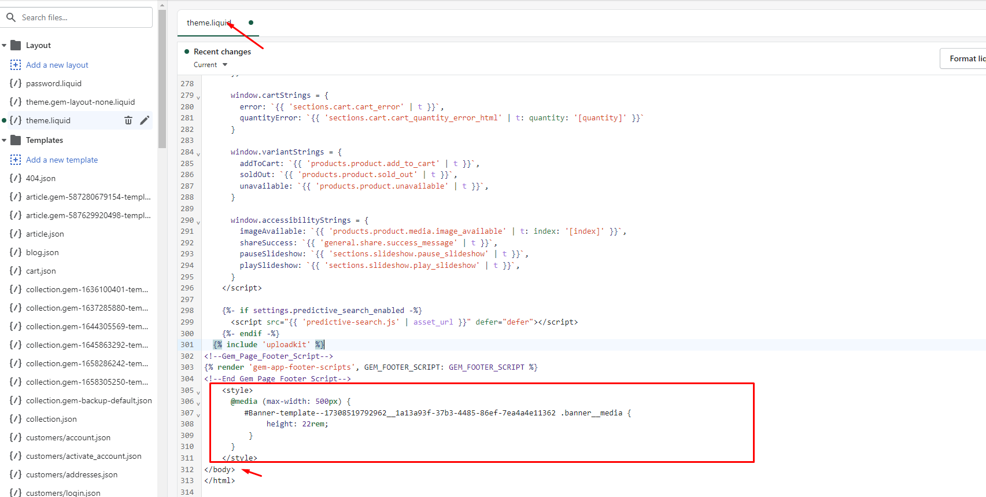This screenshot has height=497, width=986.
Task: Click the blog.json file icon
Action: [16, 252]
